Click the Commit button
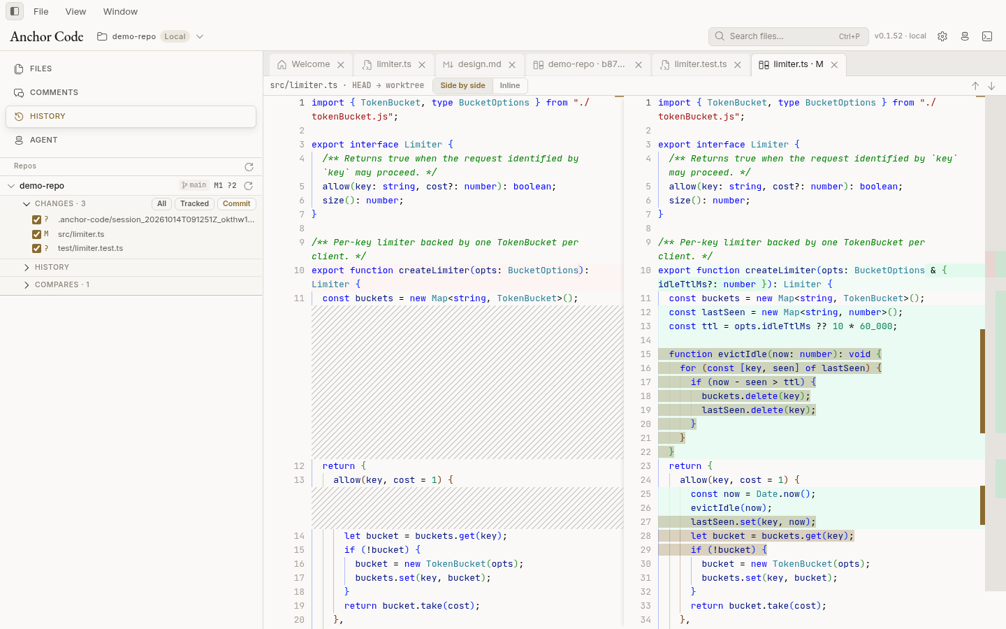 point(237,204)
